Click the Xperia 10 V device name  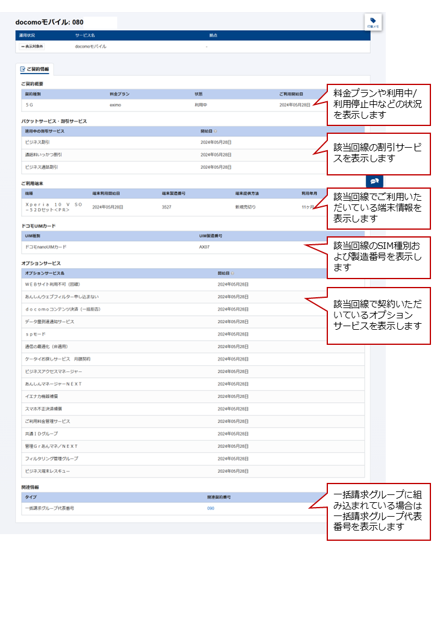54,207
